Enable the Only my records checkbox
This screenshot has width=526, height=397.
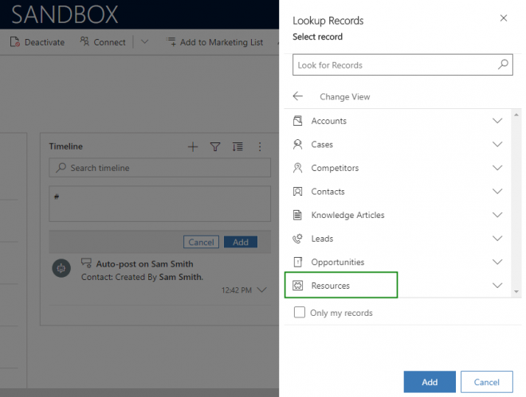coord(300,313)
